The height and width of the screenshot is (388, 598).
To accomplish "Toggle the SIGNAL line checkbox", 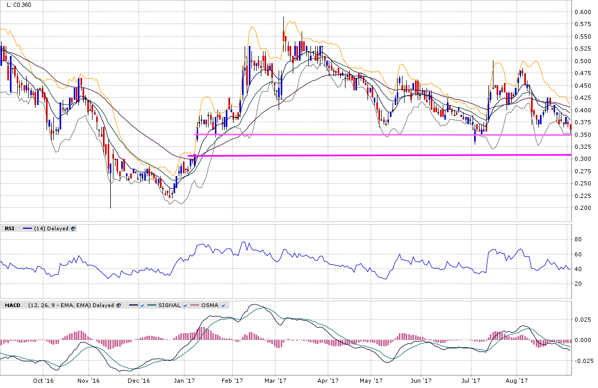I will (185, 305).
